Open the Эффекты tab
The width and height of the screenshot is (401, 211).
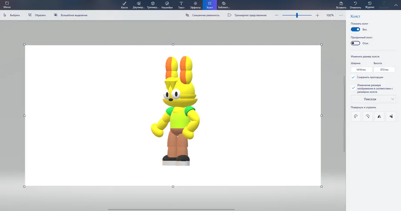(196, 5)
